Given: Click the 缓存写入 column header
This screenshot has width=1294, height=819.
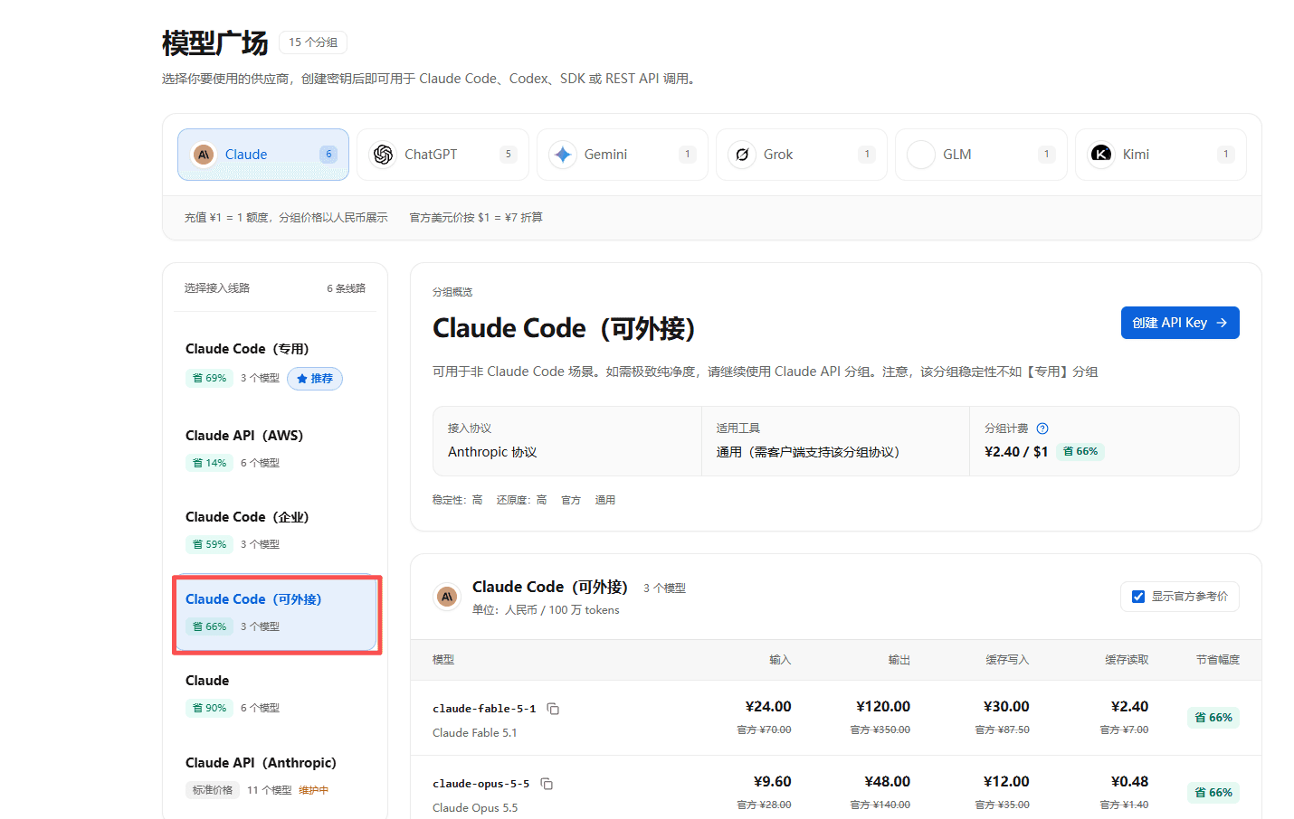Looking at the screenshot, I should (x=1007, y=660).
